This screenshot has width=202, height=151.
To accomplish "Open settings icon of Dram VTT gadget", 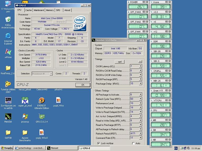I will tap(167, 90).
